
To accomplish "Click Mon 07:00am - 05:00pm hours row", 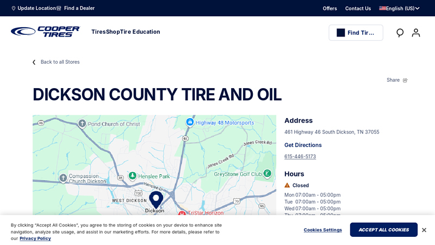I will 312,195.
